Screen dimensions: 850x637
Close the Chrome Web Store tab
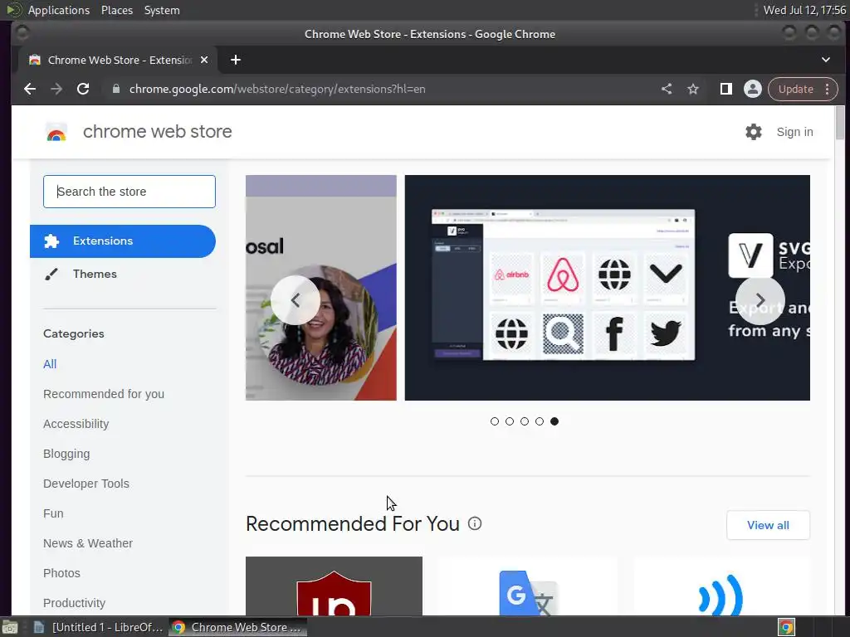(x=204, y=60)
